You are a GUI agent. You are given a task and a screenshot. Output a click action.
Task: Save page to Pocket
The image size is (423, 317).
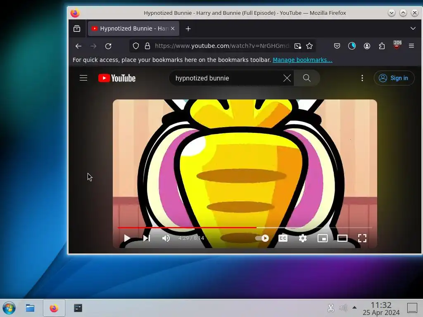pyautogui.click(x=337, y=46)
